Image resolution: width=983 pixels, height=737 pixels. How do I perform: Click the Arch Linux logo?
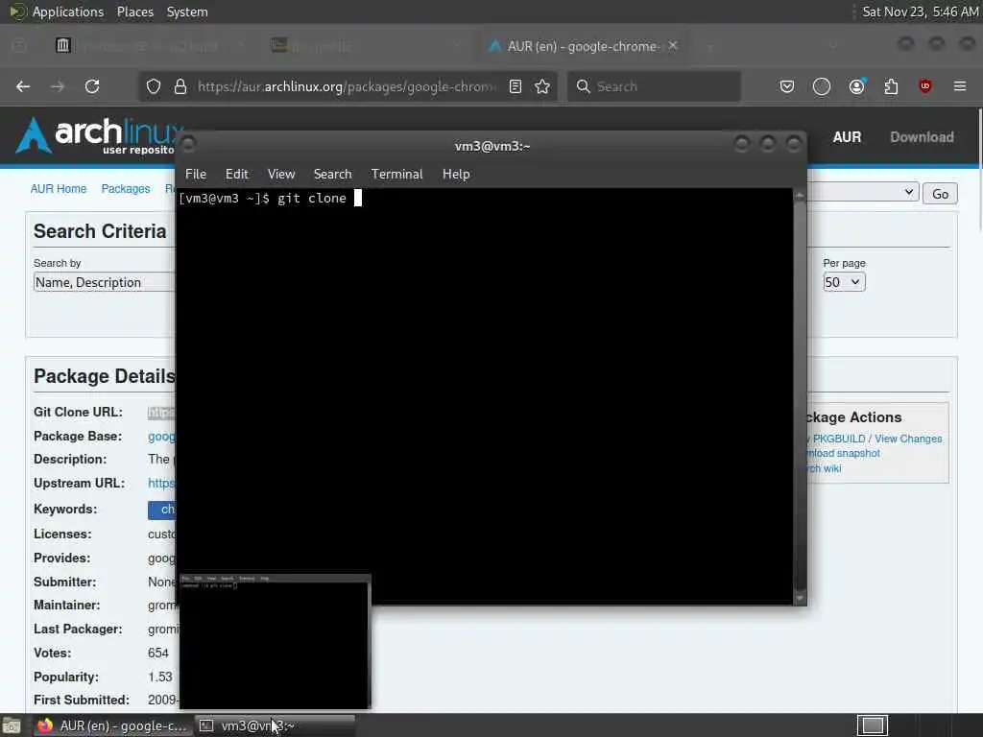[100, 135]
